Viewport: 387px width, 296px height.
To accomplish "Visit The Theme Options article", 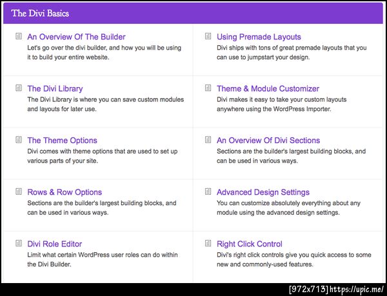I will point(62,141).
